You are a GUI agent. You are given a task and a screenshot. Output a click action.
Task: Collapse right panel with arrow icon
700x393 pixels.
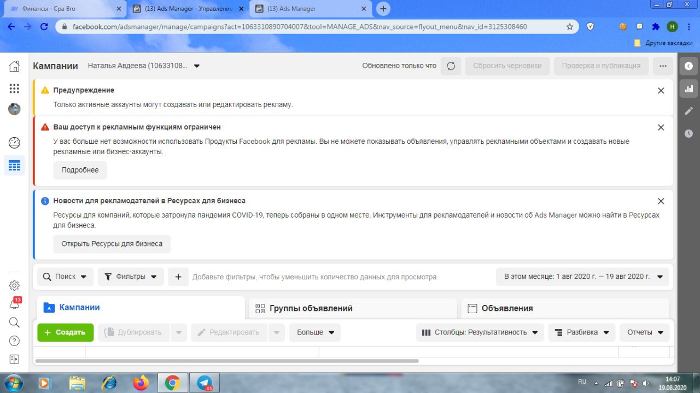[x=689, y=66]
